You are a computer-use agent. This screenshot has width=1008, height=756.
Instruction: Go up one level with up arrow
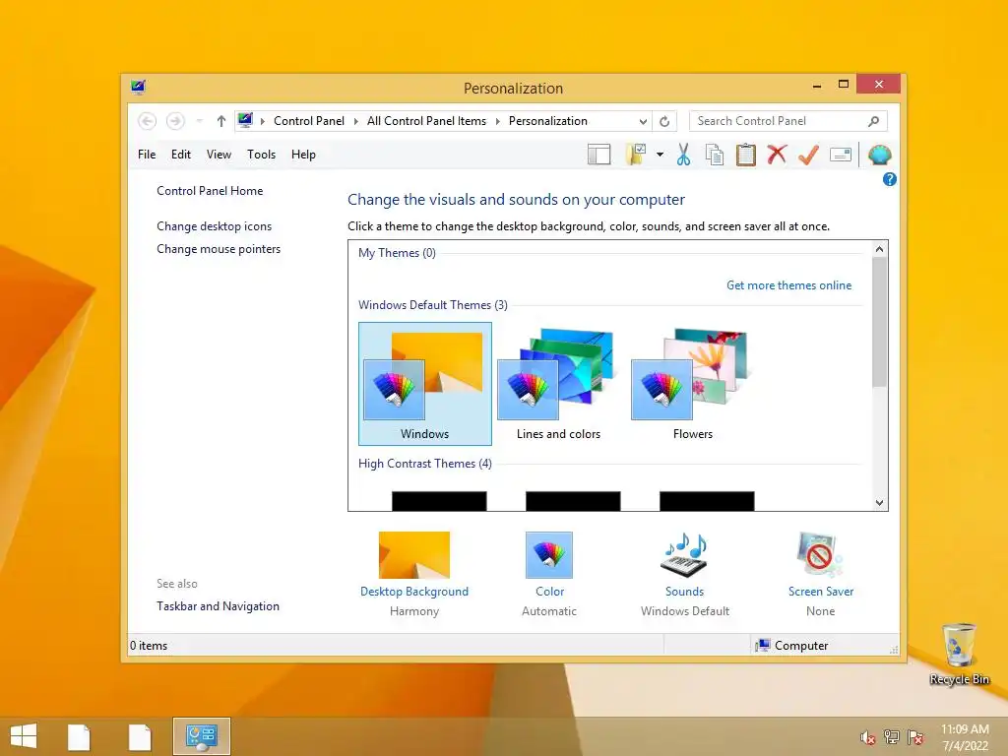221,121
